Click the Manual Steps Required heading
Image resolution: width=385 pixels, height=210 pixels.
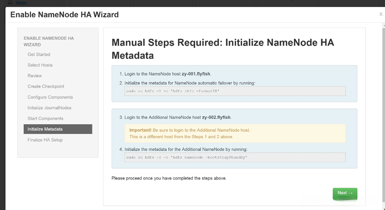click(223, 49)
